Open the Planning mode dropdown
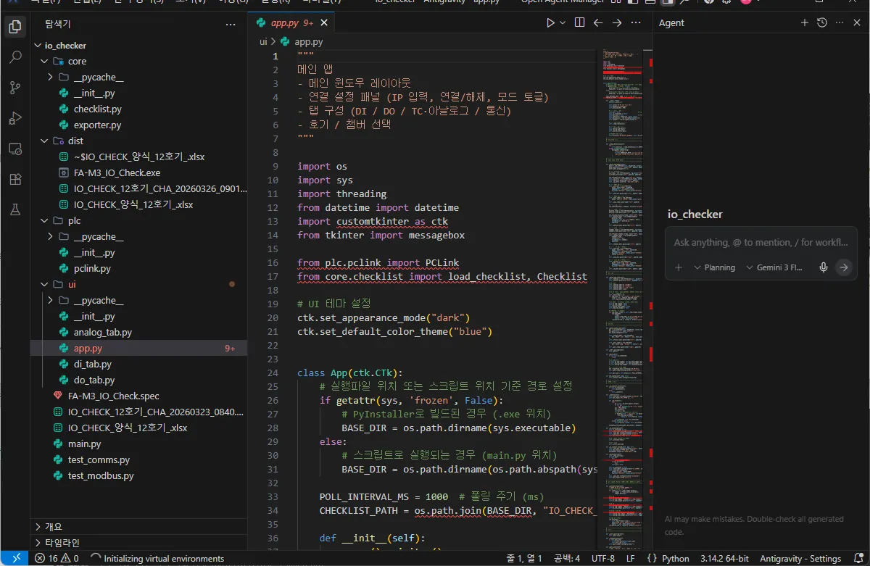The image size is (870, 566). point(714,267)
